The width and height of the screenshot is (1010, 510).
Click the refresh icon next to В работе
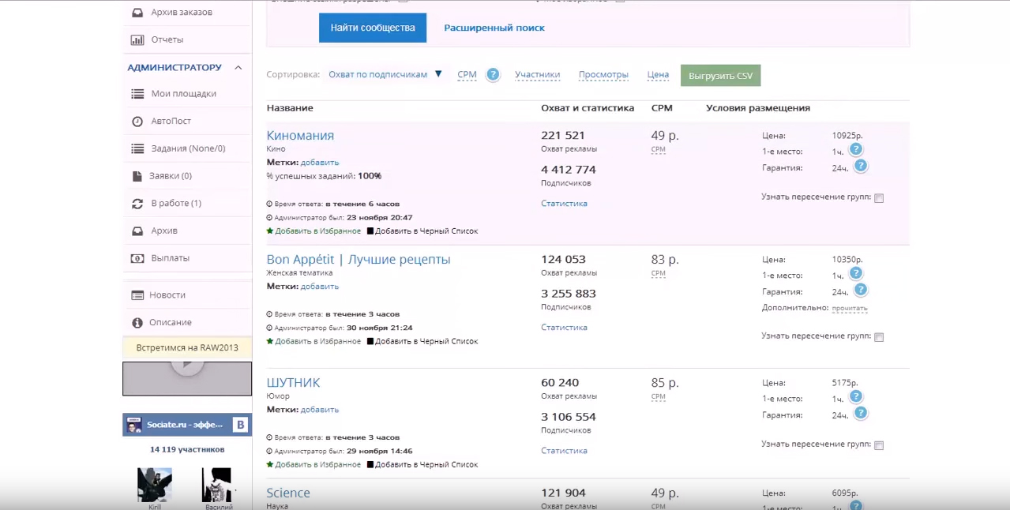[137, 204]
